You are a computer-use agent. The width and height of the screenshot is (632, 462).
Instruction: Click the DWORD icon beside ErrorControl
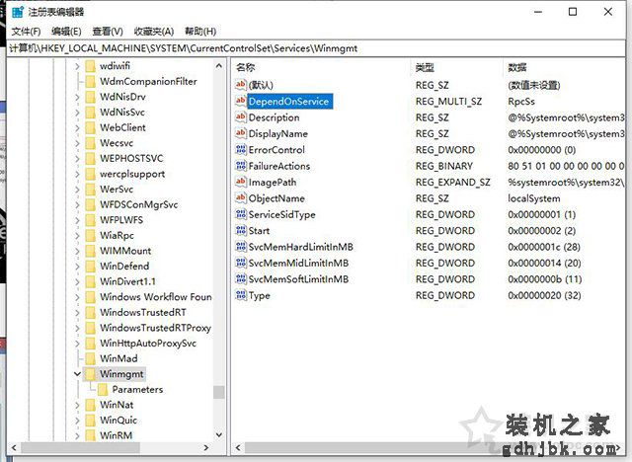pyautogui.click(x=241, y=149)
